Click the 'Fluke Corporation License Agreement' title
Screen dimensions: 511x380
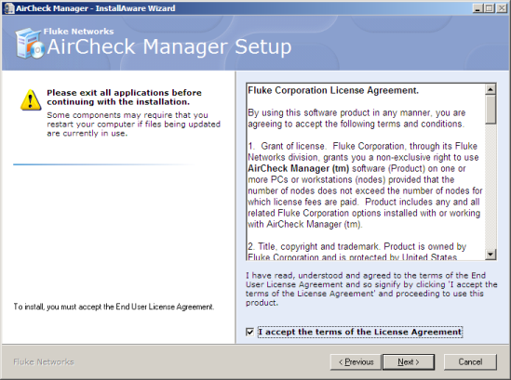[333, 90]
